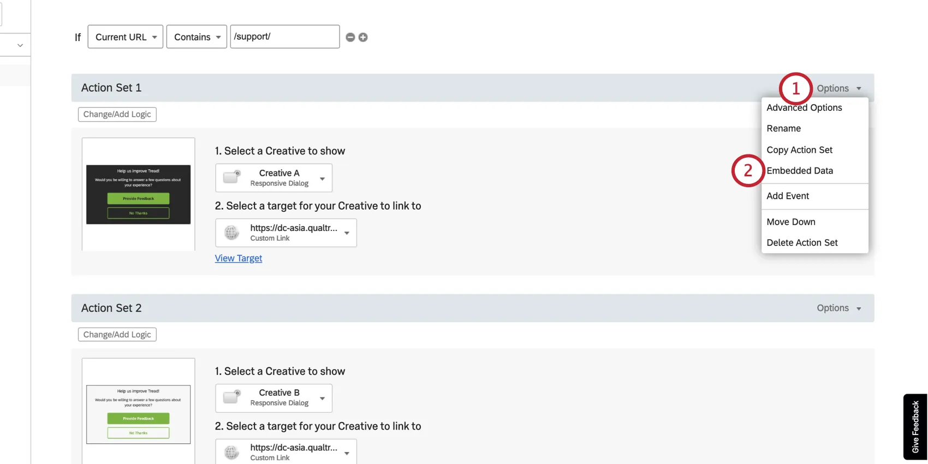Open the Contains operator dropdown
The image size is (928, 464).
point(197,37)
